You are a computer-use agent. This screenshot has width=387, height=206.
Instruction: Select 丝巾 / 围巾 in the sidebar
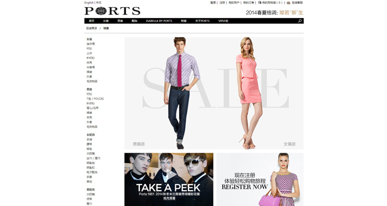[93, 158]
